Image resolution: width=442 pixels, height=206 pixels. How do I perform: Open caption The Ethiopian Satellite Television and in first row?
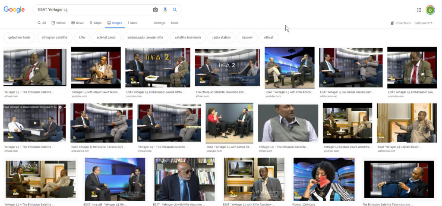(221, 92)
